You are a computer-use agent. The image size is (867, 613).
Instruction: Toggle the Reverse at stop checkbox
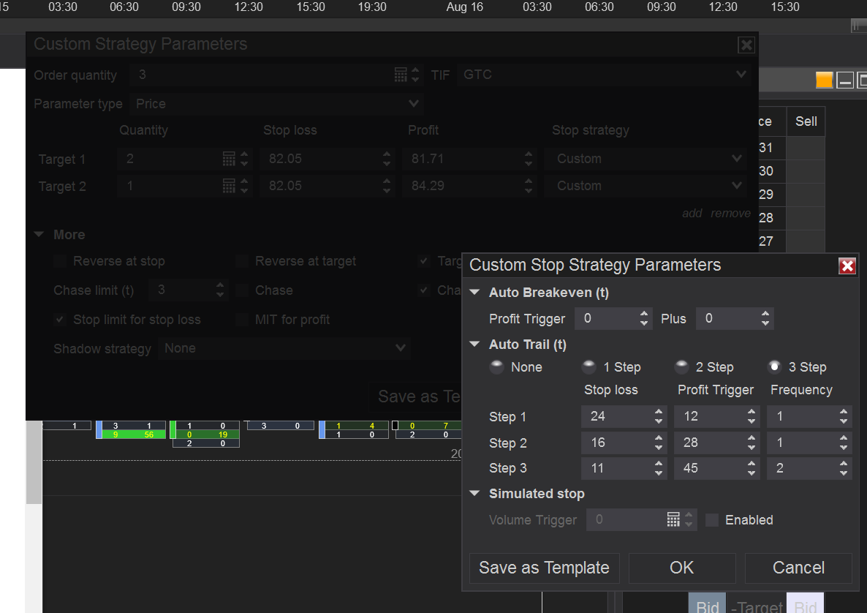(x=60, y=261)
